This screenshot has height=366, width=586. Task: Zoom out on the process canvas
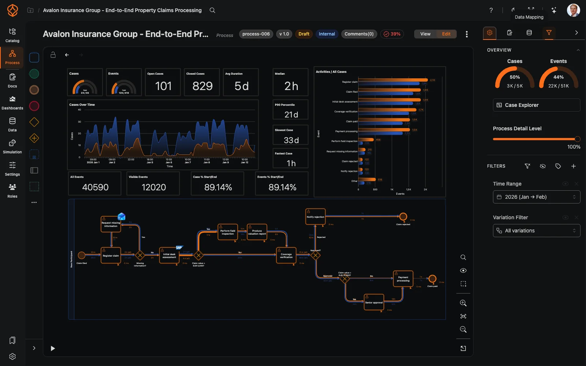pyautogui.click(x=463, y=329)
